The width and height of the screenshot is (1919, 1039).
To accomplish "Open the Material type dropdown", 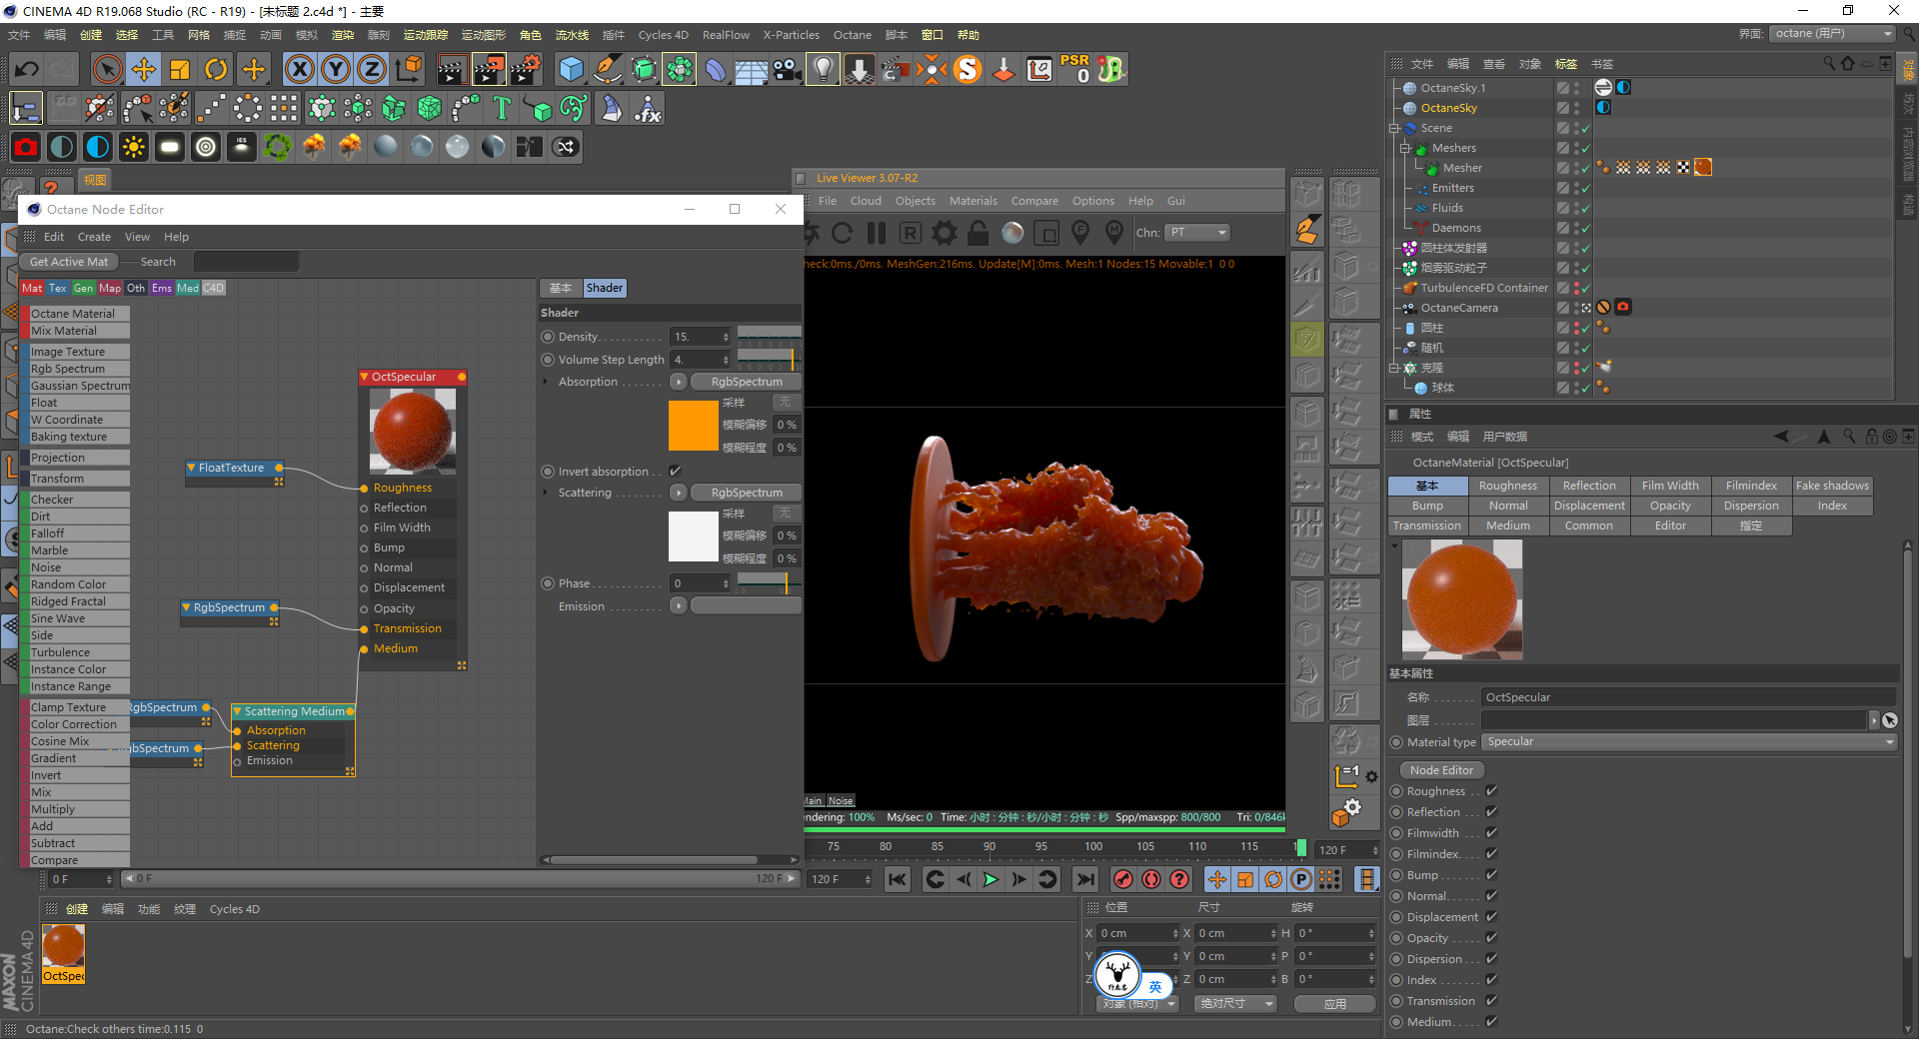I will (x=1688, y=742).
